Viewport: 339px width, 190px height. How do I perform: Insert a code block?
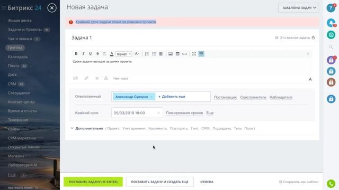(x=184, y=54)
